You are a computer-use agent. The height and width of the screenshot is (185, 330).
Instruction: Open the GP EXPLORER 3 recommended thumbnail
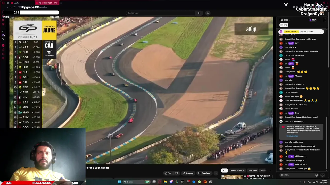[x=232, y=177]
